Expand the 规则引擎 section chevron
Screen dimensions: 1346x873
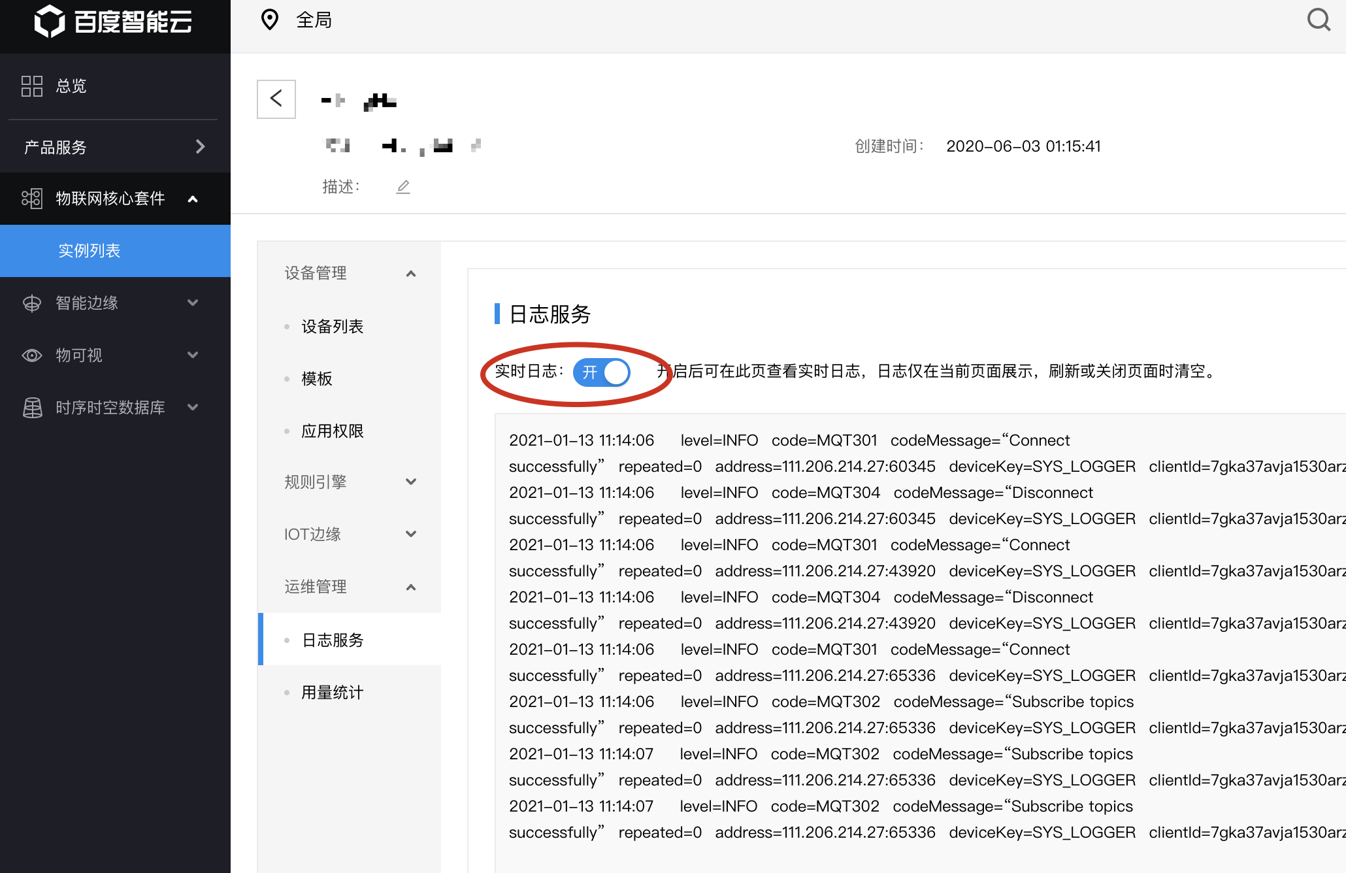coord(411,482)
